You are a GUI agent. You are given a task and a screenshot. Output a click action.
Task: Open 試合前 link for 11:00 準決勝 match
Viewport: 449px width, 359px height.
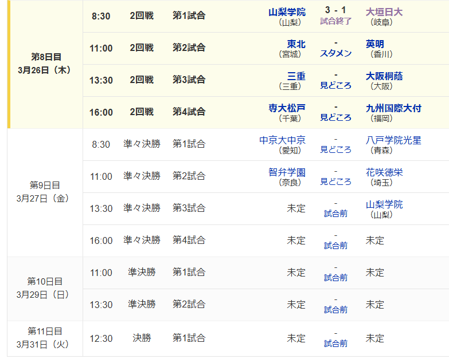tap(335, 278)
